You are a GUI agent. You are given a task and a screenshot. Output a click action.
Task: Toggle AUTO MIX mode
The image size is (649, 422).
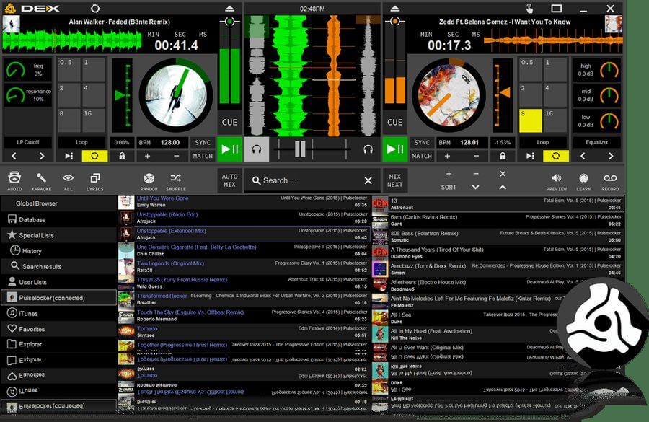point(230,180)
